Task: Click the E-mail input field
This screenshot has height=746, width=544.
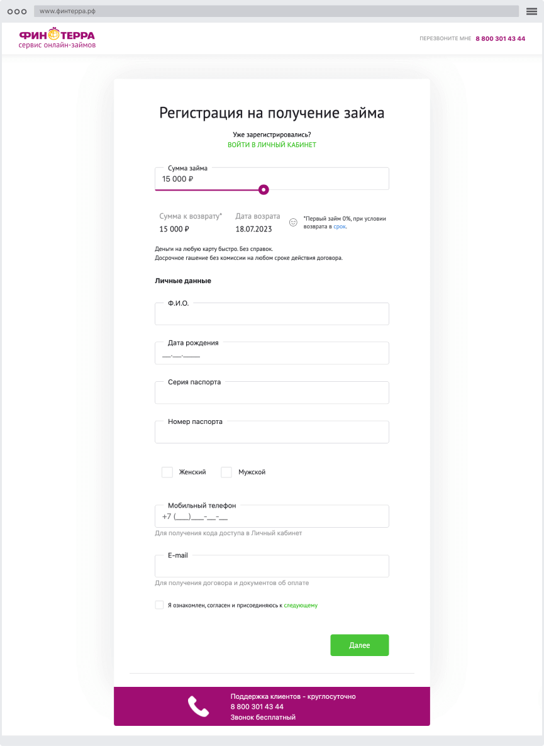Action: [x=272, y=565]
